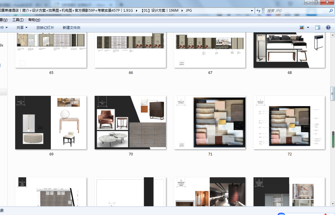Click the refresh icon beside address bar
The width and height of the screenshot is (335, 215).
click(258, 11)
